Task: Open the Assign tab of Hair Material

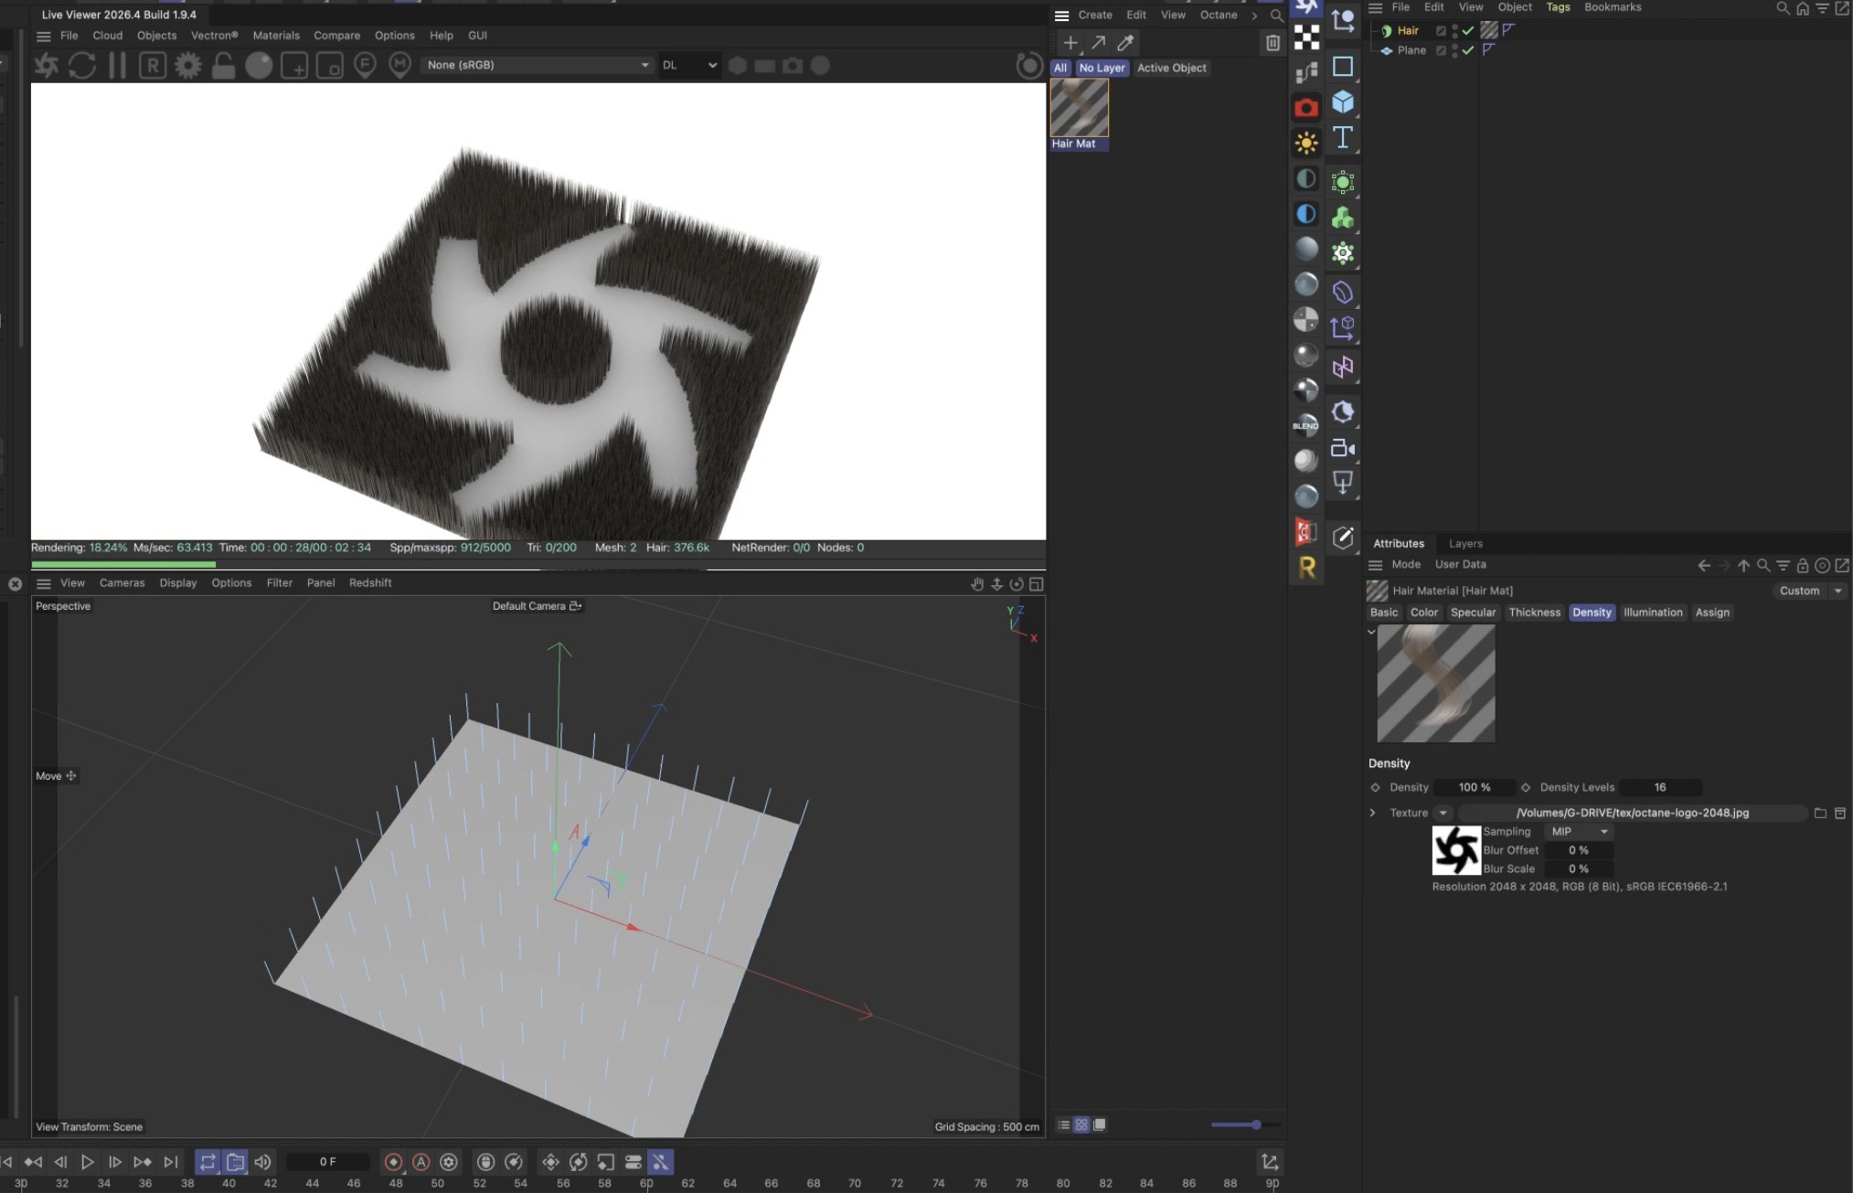Action: coord(1712,612)
